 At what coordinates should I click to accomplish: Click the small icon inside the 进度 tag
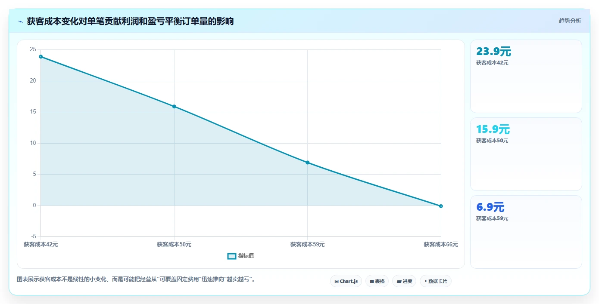399,282
